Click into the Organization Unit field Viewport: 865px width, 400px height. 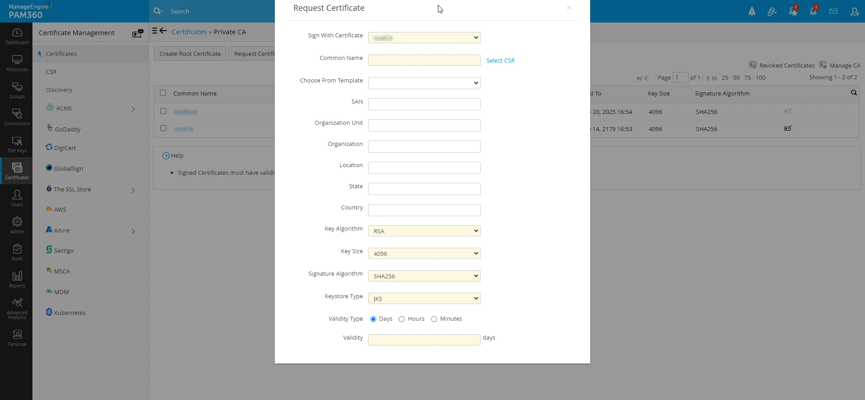pos(424,125)
